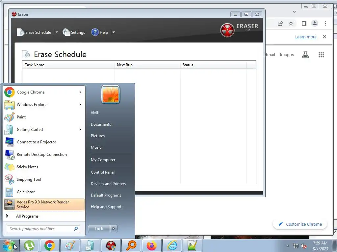Open VM1 user folder
337x252 pixels.
tap(94, 113)
